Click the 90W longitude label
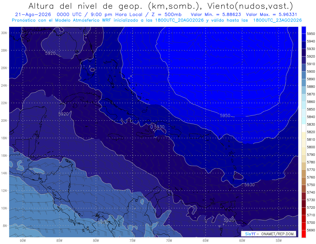 (x=23, y=241)
